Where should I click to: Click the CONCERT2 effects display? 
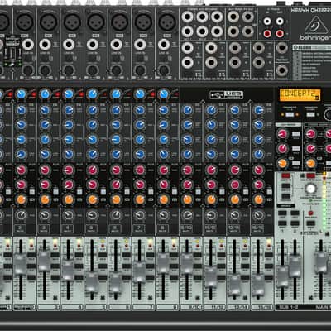coord(300,95)
